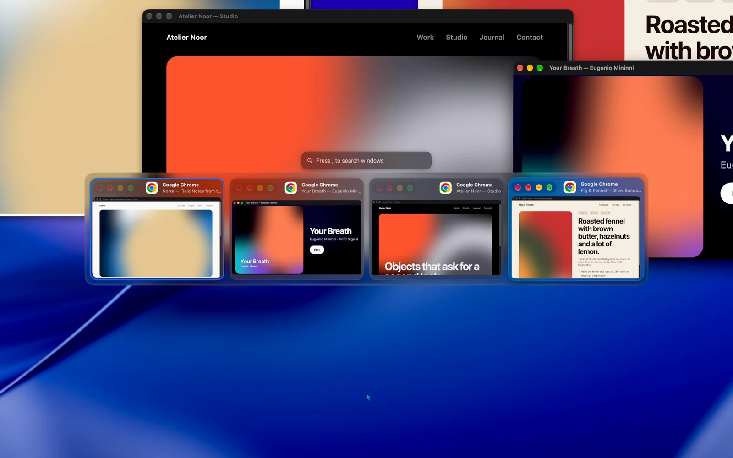Open Contact in the Atelier Noor window
The height and width of the screenshot is (458, 733).
pyautogui.click(x=530, y=38)
